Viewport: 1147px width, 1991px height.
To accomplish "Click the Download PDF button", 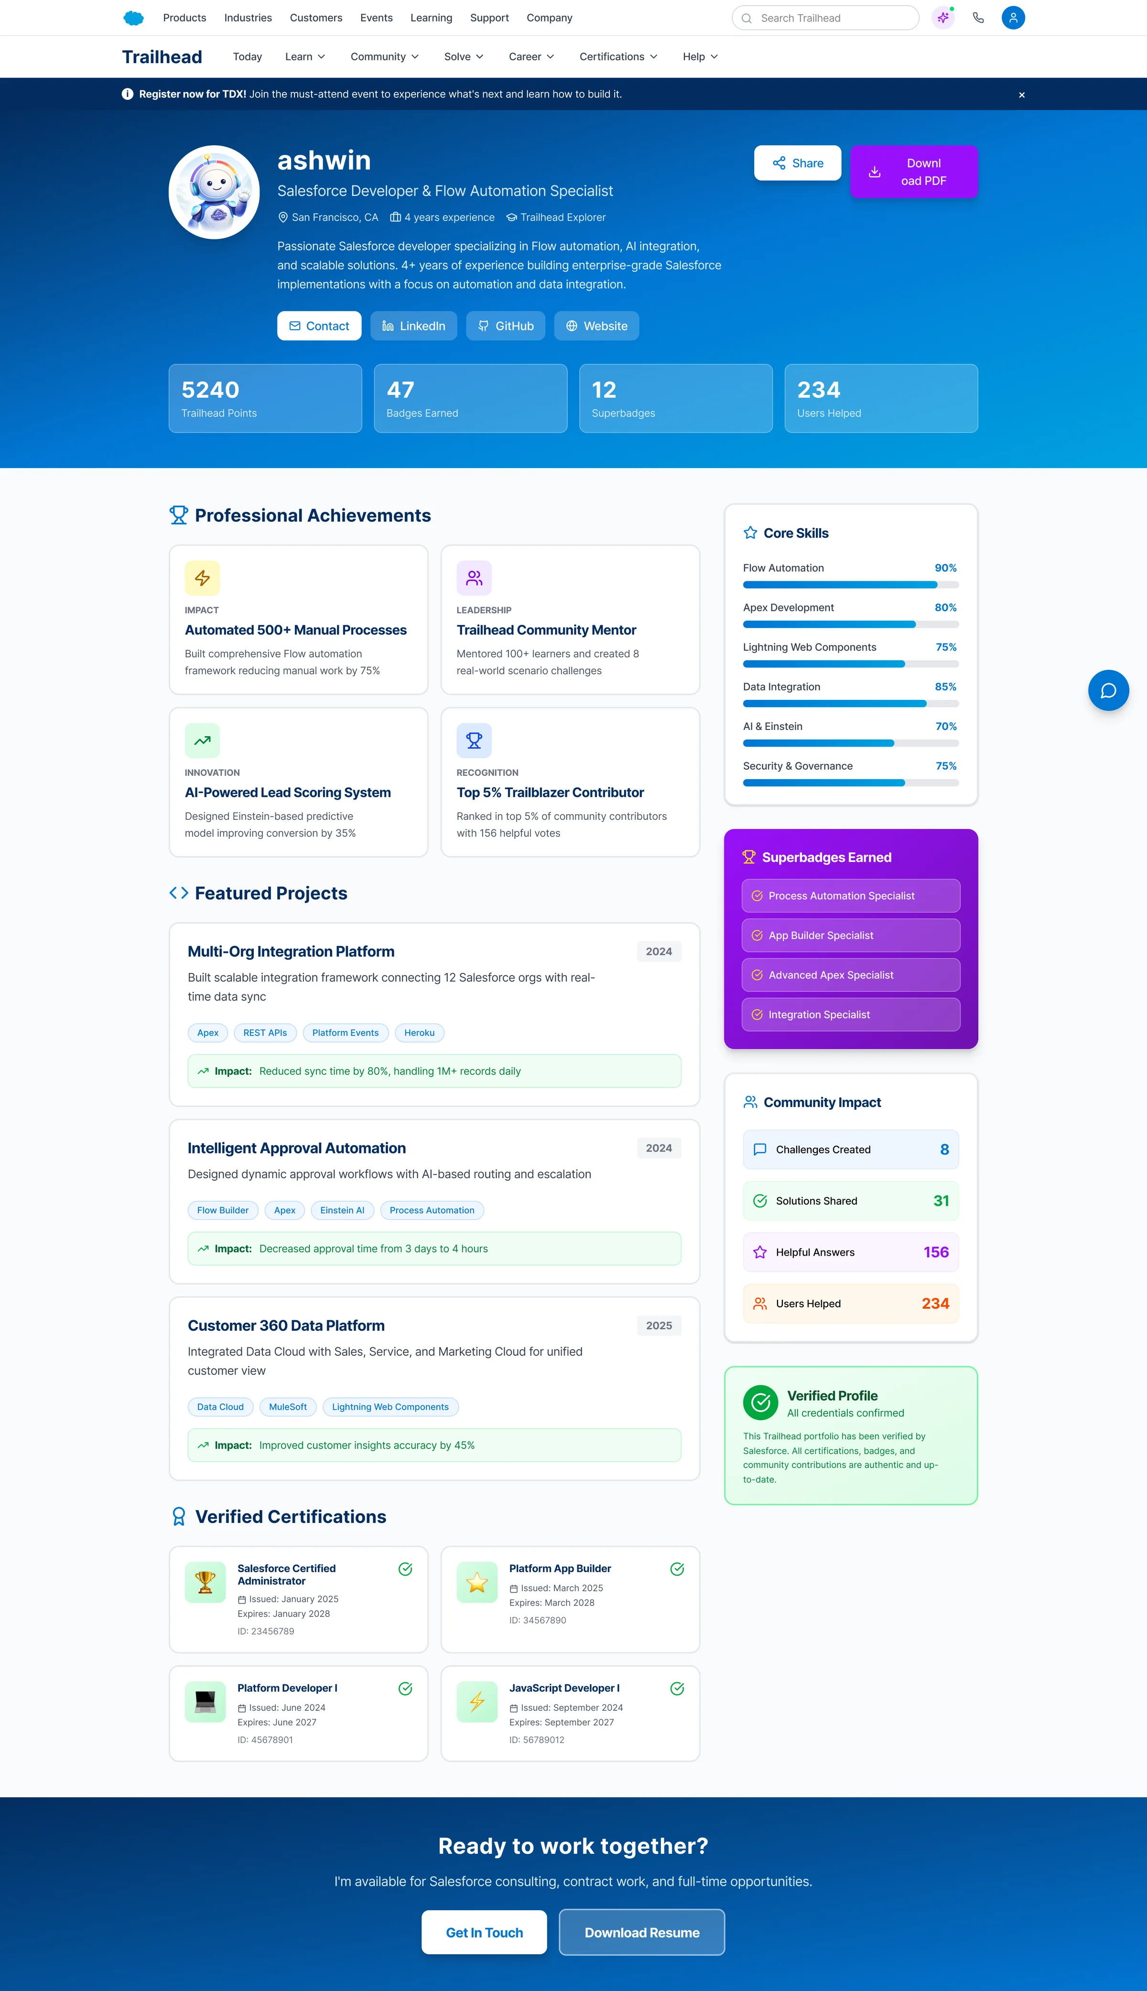I will coord(914,172).
